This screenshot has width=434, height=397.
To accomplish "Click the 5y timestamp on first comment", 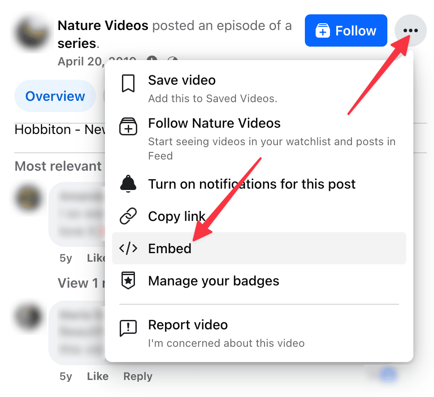I will pyautogui.click(x=66, y=258).
